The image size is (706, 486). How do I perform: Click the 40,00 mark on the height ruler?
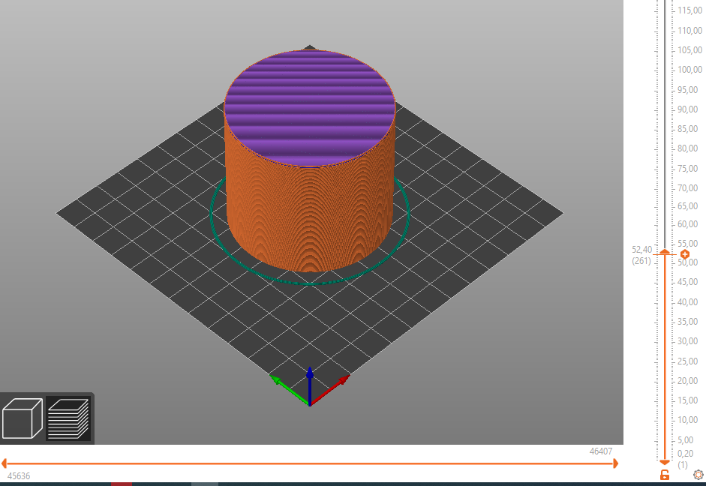click(x=687, y=302)
